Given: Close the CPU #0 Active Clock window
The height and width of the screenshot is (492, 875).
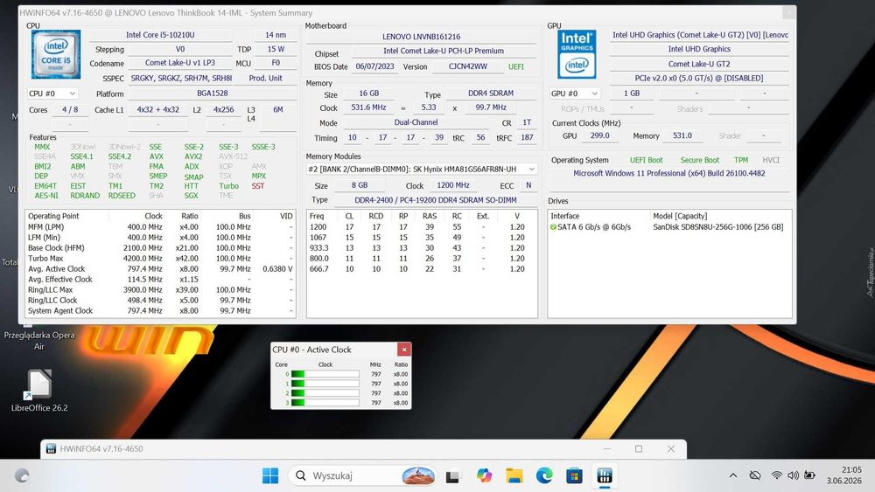Looking at the screenshot, I should [x=404, y=350].
